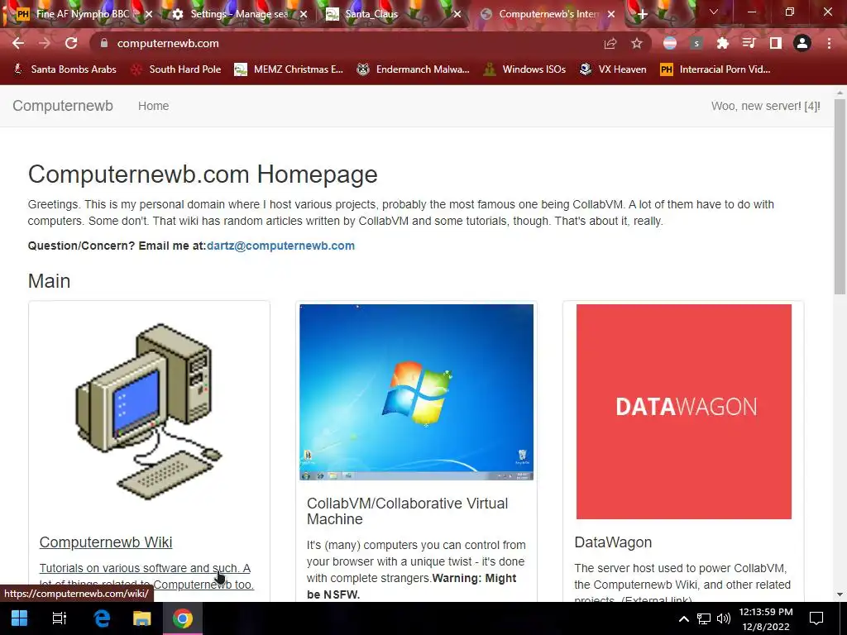Open the notification center icon
This screenshot has height=635, width=847.
(816, 618)
